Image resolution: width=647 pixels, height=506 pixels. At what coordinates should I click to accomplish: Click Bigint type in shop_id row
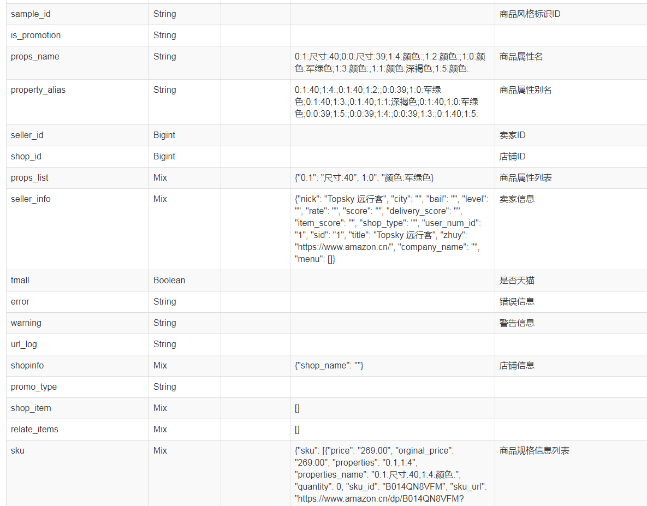[164, 157]
